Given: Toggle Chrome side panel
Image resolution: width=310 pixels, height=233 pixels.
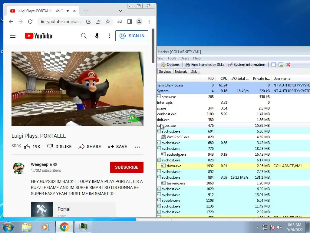Looking at the screenshot, I should pyautogui.click(x=130, y=22).
